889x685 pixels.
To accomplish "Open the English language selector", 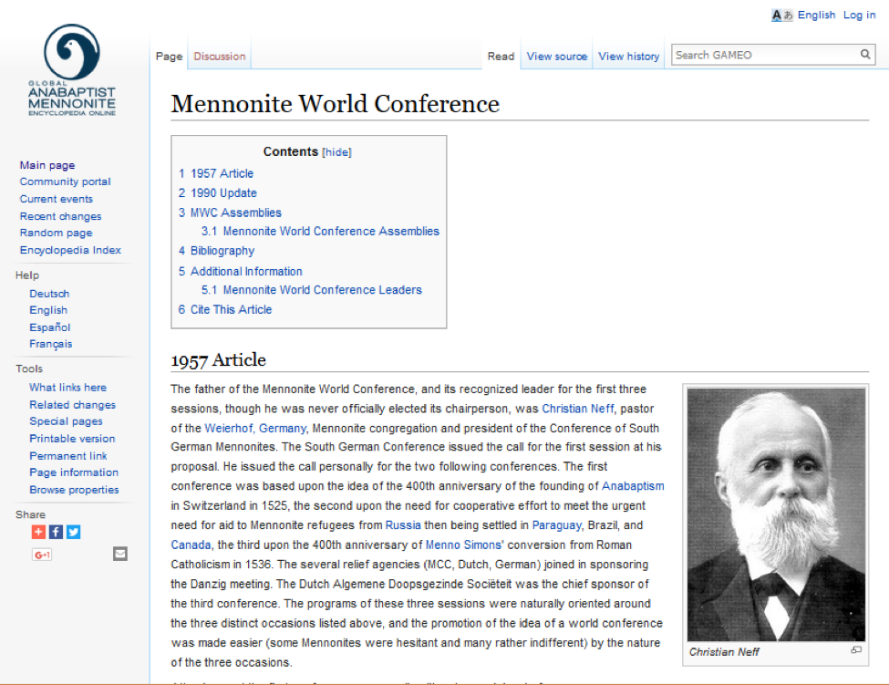I will click(x=816, y=15).
